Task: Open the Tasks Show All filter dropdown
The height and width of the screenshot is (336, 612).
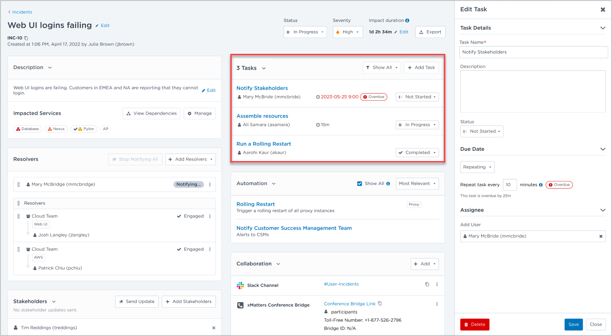Action: click(381, 68)
